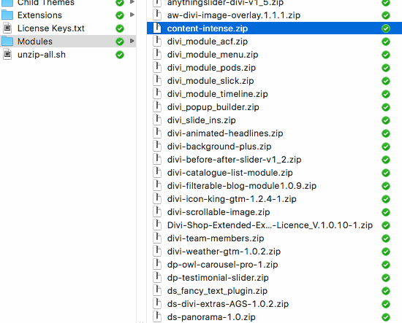
Task: Select aw-divi-image-overlay.1.1.1.zip
Action: coord(234,15)
